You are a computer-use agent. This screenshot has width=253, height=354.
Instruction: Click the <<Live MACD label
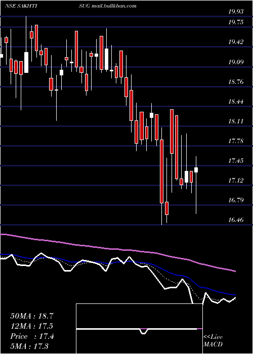pos(213,340)
